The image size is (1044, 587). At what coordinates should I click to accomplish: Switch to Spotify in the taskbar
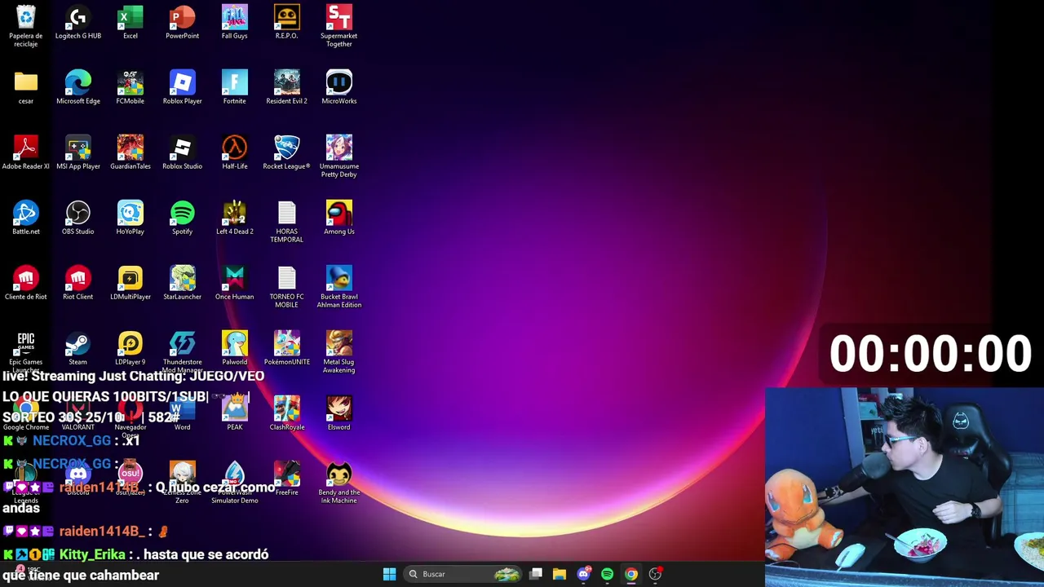pos(607,574)
